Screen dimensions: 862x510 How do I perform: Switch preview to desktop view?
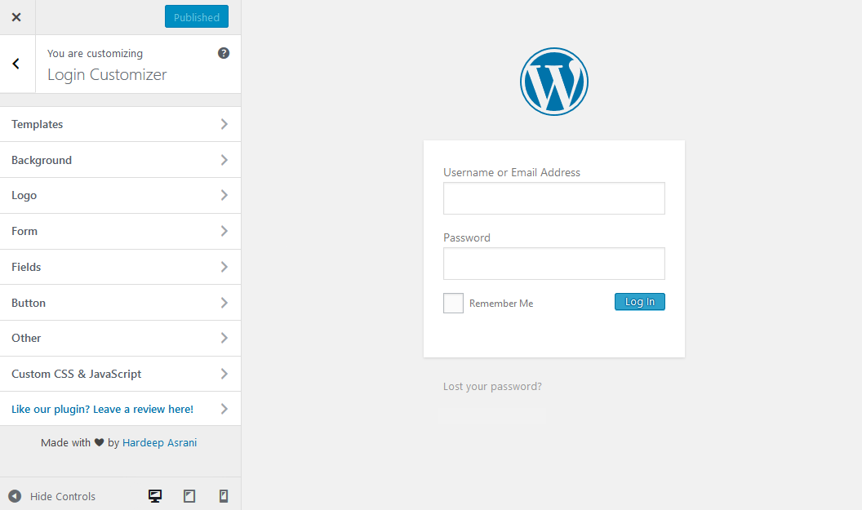pyautogui.click(x=154, y=495)
